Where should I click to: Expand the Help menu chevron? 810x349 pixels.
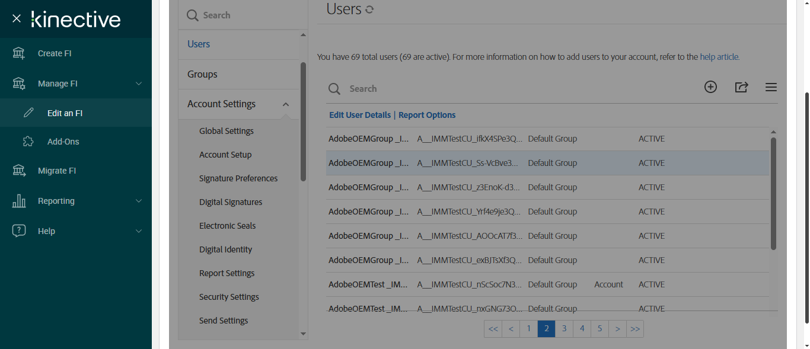click(139, 231)
